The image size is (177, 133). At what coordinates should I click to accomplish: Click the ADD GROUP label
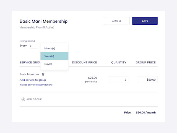[x=34, y=99]
